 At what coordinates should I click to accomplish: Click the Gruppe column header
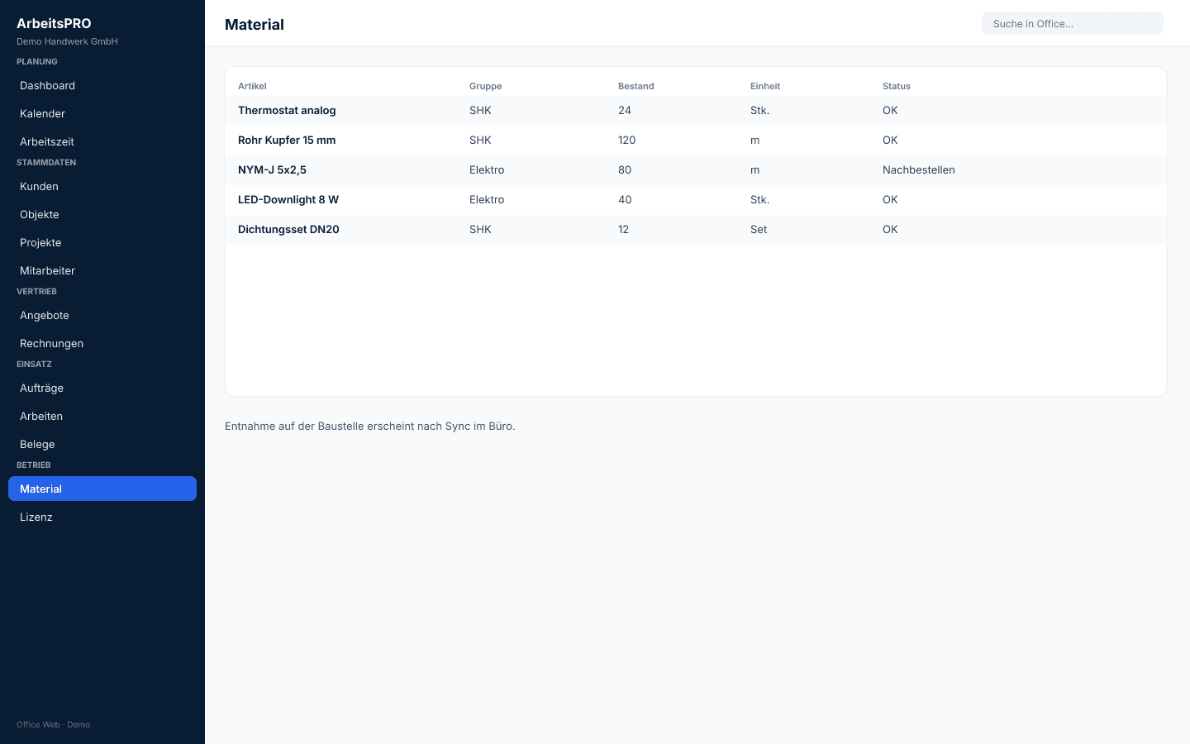[x=486, y=86]
